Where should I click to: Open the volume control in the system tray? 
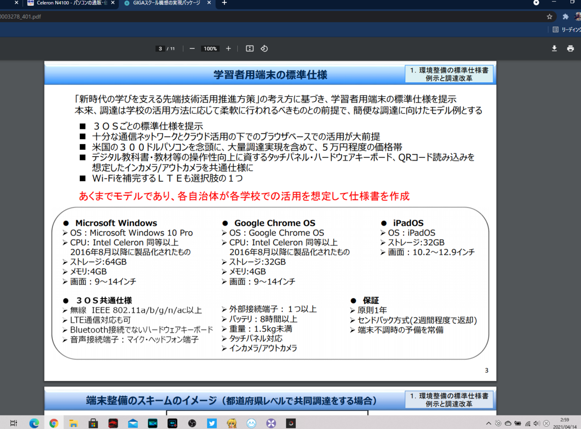pos(536,423)
